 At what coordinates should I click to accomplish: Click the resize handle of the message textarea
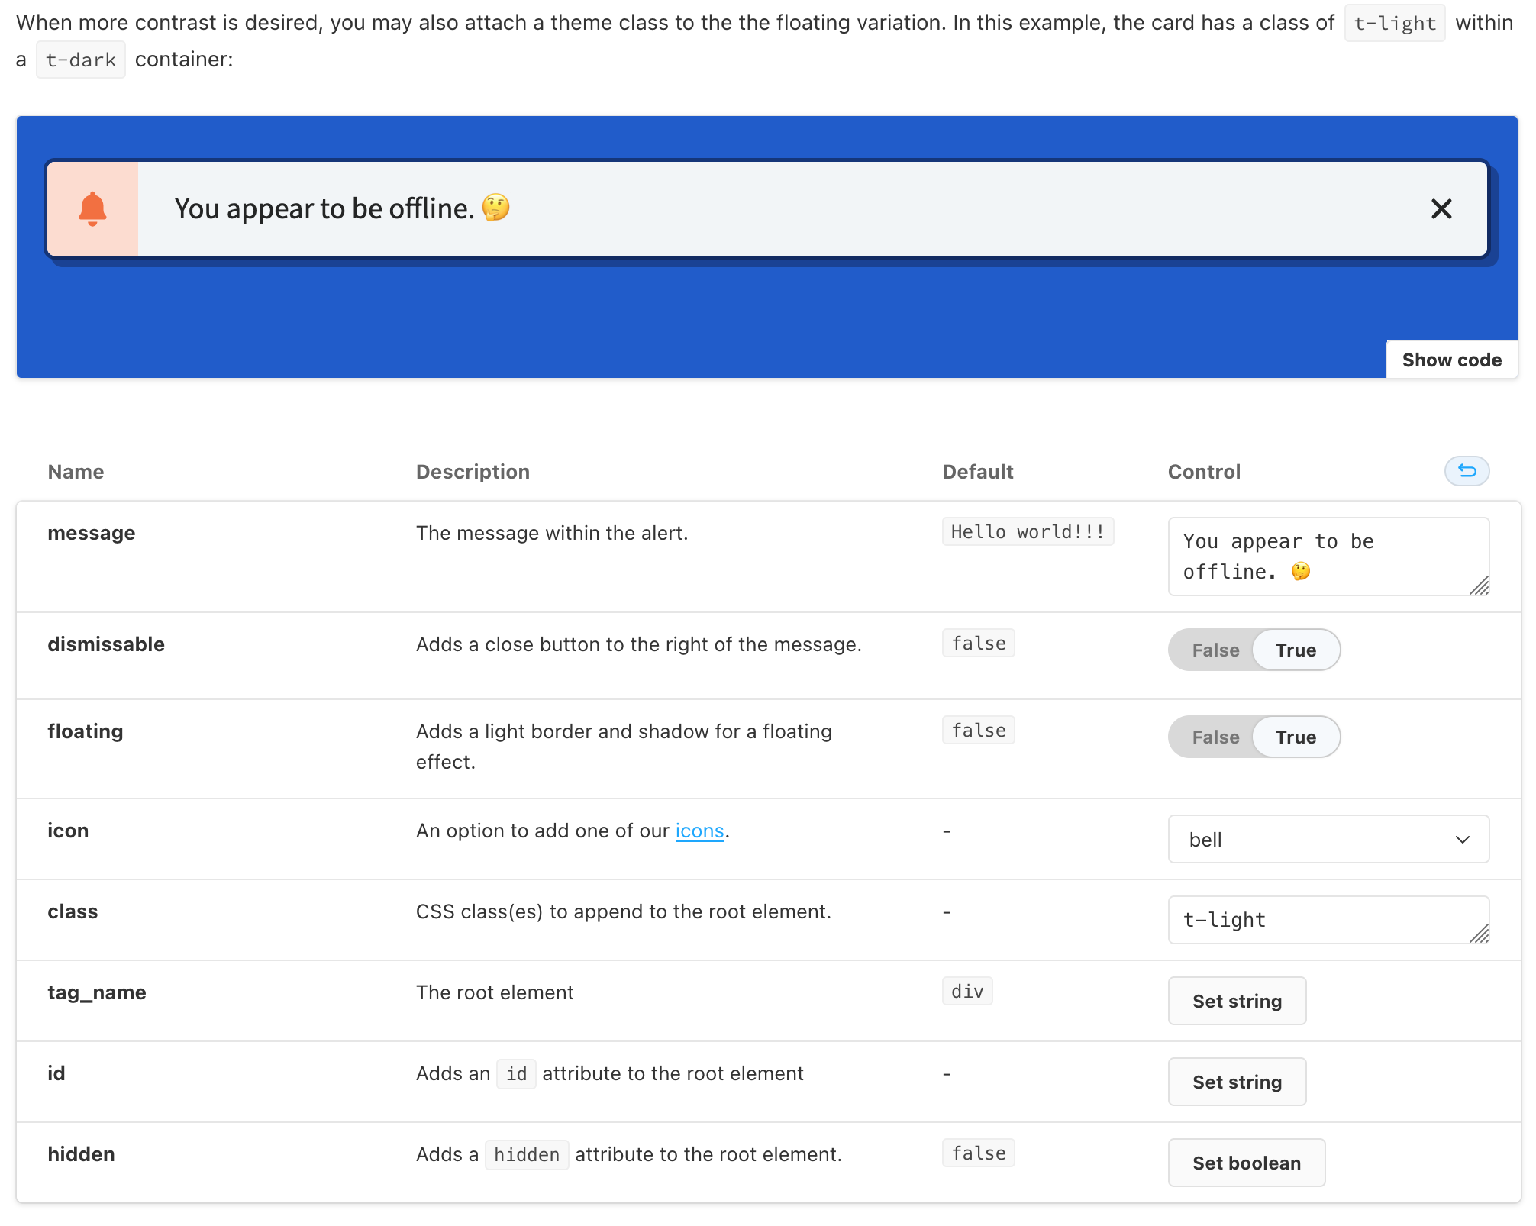1480,586
